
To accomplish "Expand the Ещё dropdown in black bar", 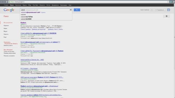I will pyautogui.click(x=70, y=5).
